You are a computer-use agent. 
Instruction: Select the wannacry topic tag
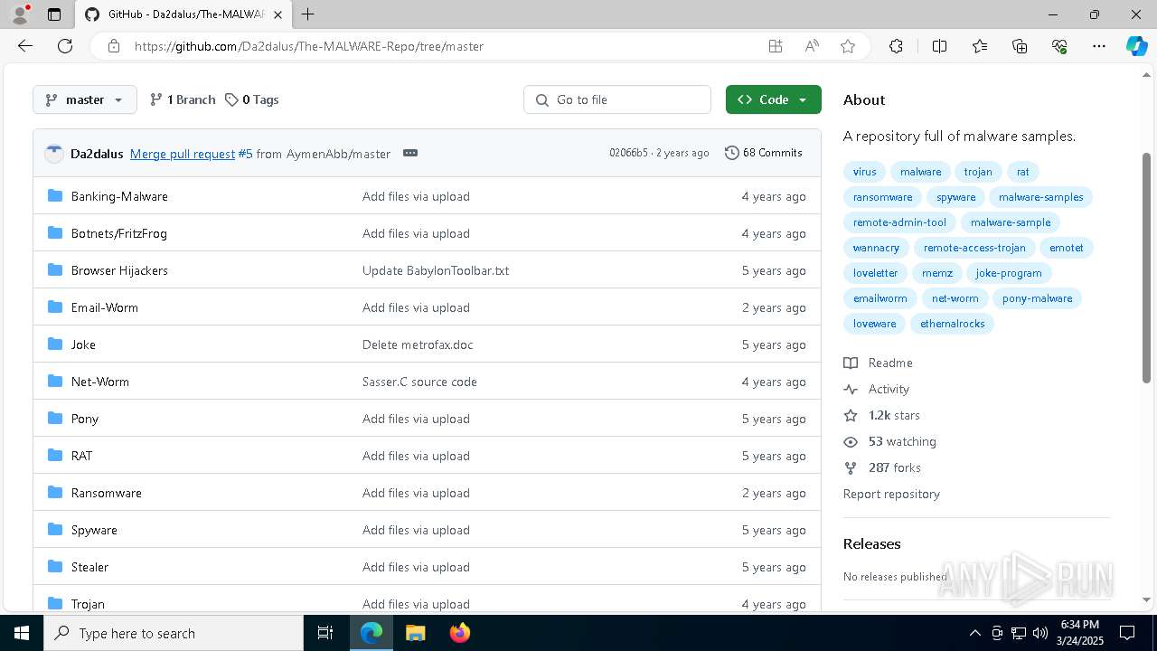[x=876, y=248]
